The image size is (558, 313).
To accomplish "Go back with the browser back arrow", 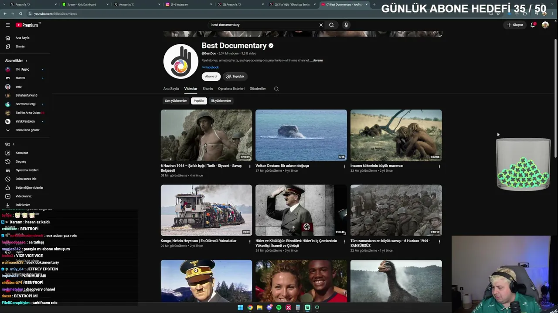I will [5, 13].
